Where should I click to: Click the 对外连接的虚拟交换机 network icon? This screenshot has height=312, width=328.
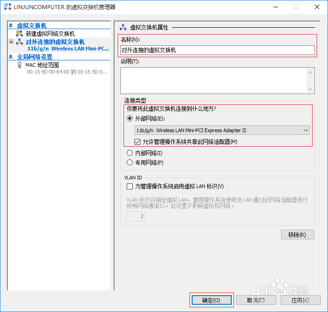coord(20,42)
